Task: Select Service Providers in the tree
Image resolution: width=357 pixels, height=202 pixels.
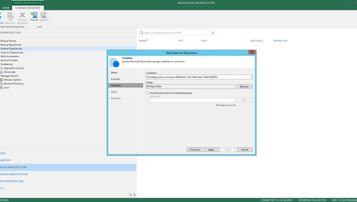Action: (x=9, y=60)
